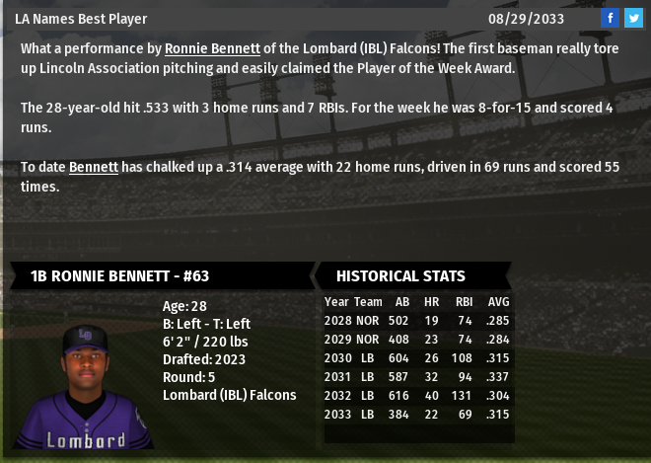The image size is (651, 463).
Task: Select the 2033 LB stats row
Action: [418, 414]
